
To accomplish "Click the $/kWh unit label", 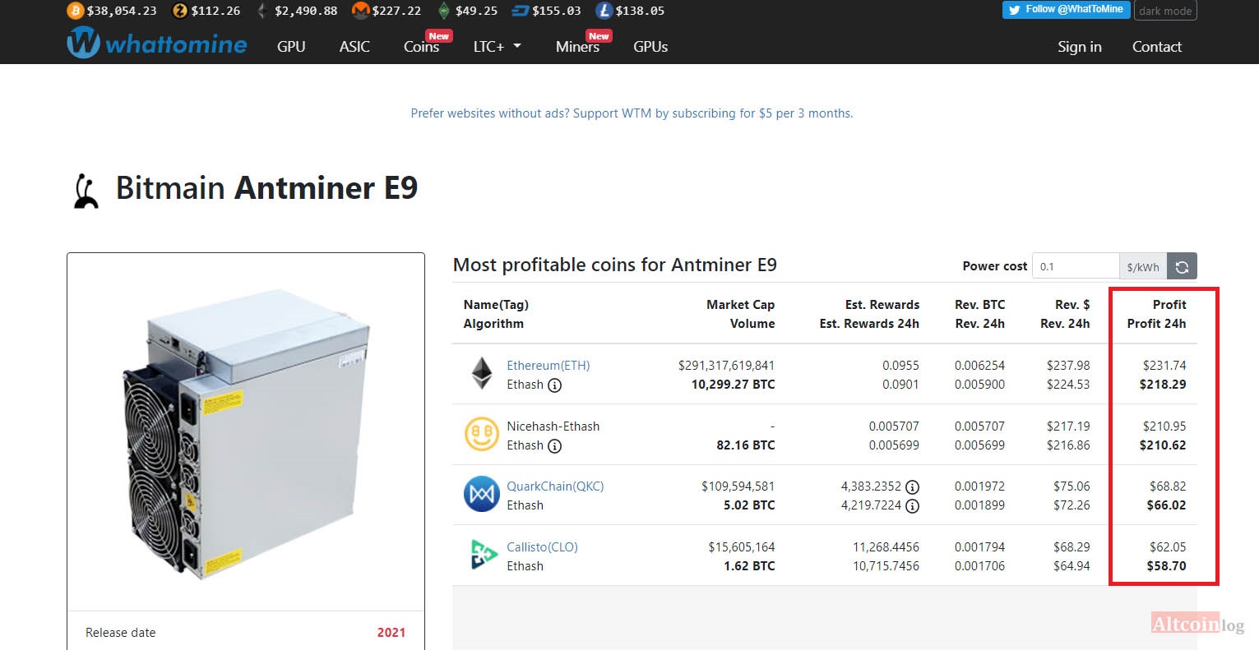I will [x=1143, y=267].
